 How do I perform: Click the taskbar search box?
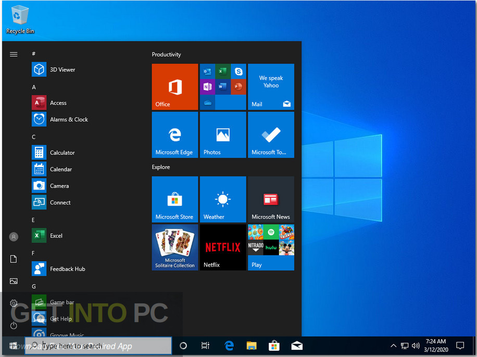point(98,346)
